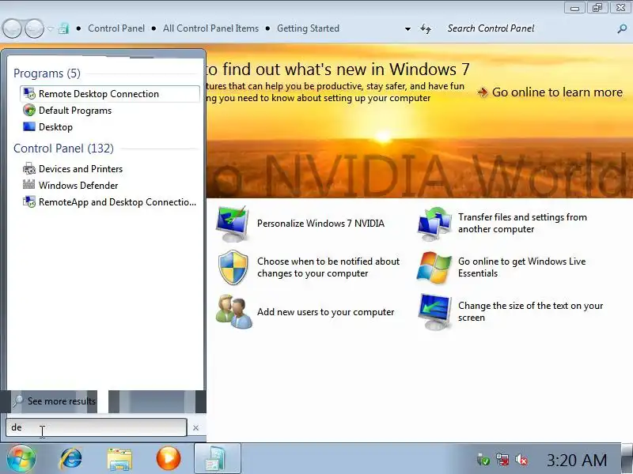Click the RemoteApp and Desktop Connections icon
The height and width of the screenshot is (474, 633).
29,201
